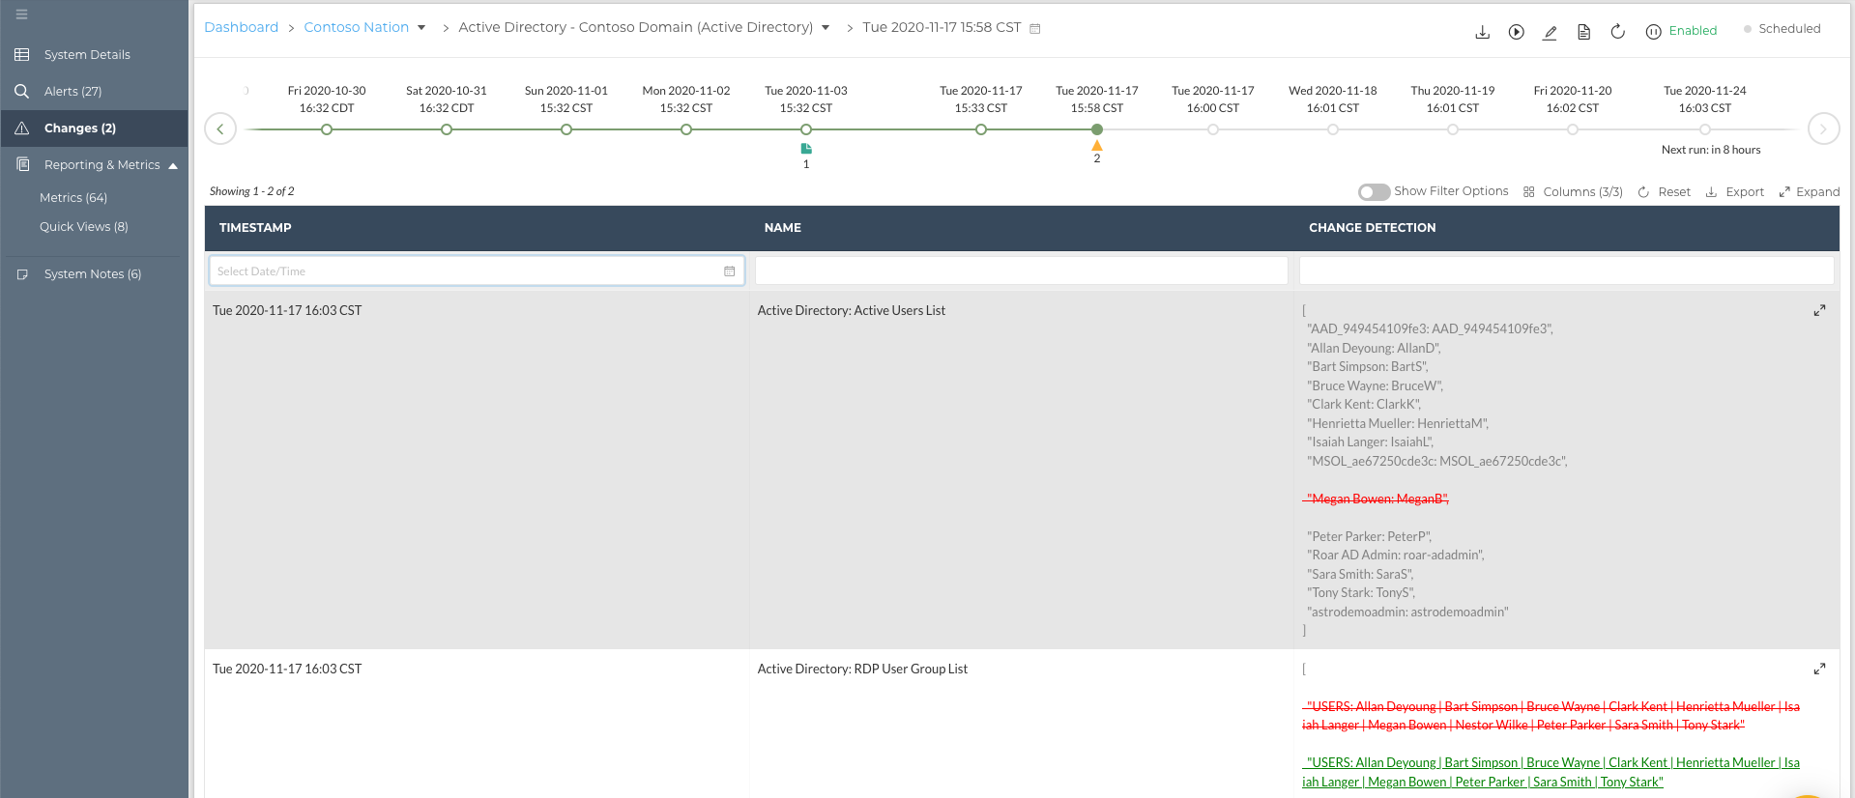Screen dimensions: 1855x798
Task: Click Reset table button
Action: point(1664,192)
